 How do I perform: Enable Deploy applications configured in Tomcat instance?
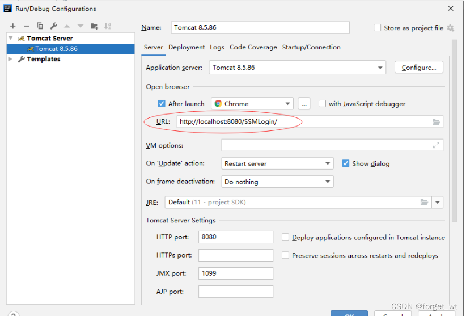click(285, 237)
